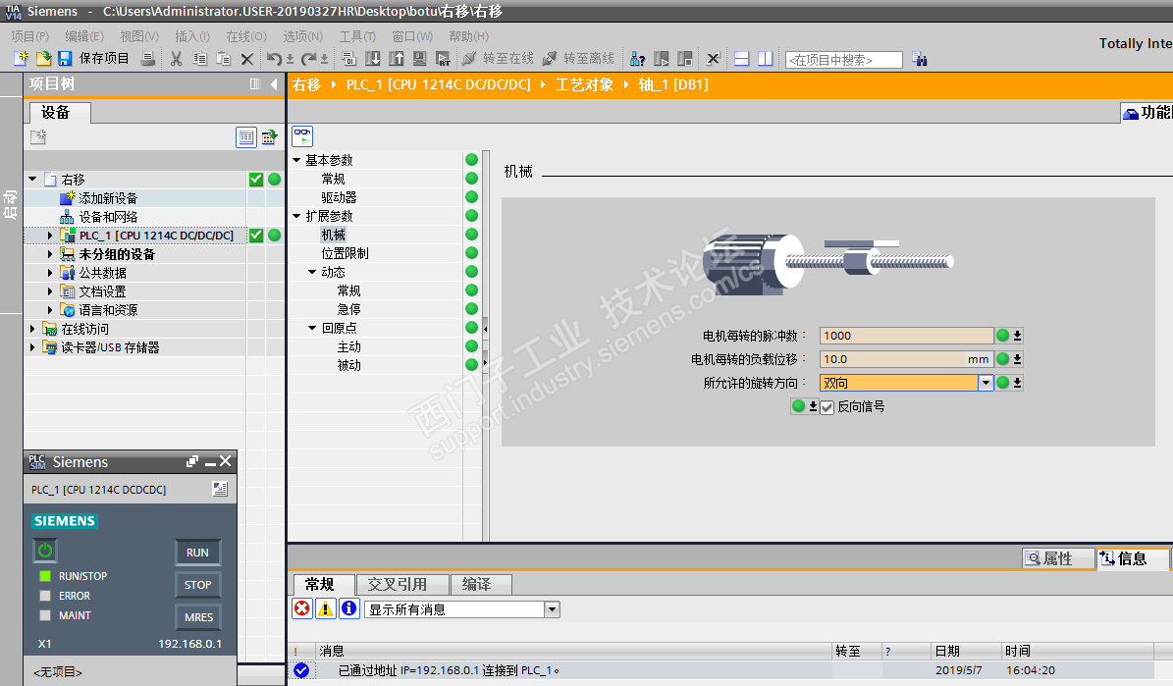Click the accessible devices icon
Viewport: 1173px width, 686px height.
637,58
